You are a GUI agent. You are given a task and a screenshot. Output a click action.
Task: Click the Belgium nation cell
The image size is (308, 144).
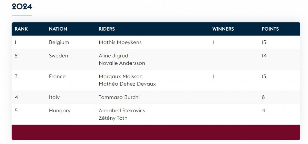coord(59,42)
